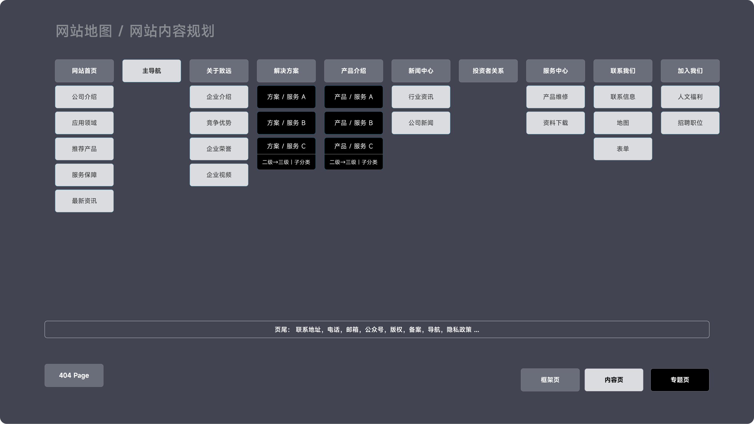Open the 资料下载 item
The image size is (754, 424).
click(555, 123)
